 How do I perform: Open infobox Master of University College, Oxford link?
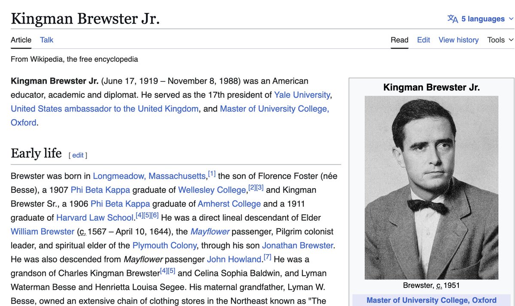tap(431, 300)
